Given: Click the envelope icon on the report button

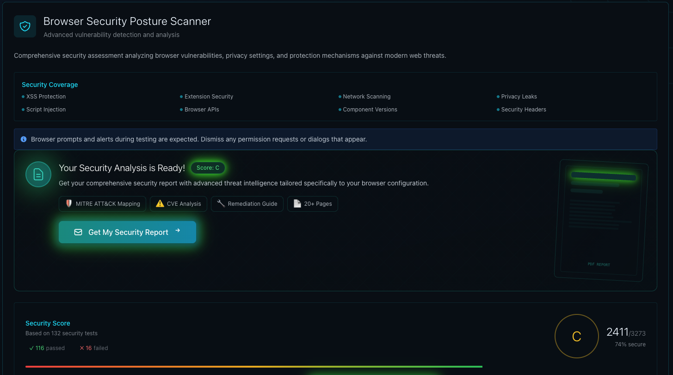Looking at the screenshot, I should click(x=78, y=232).
